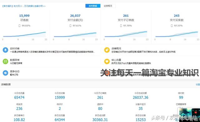
Task: Click the 昨日总访客 value 15253
Action: click(141, 120)
